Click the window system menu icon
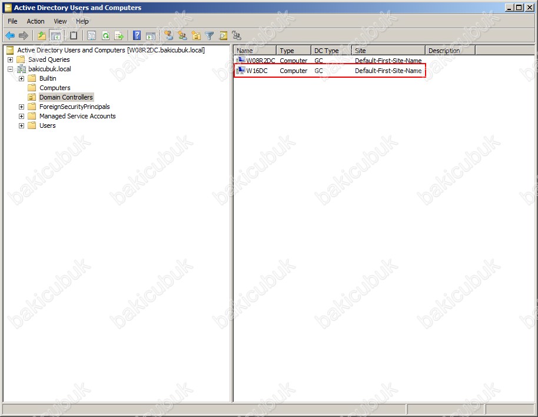This screenshot has width=538, height=417. [x=8, y=8]
